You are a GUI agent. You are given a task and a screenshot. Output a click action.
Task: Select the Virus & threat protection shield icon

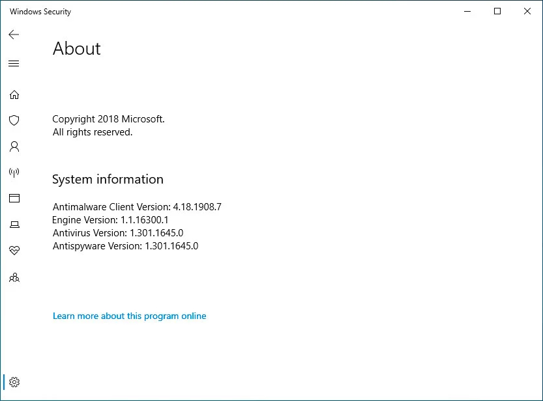(x=14, y=120)
